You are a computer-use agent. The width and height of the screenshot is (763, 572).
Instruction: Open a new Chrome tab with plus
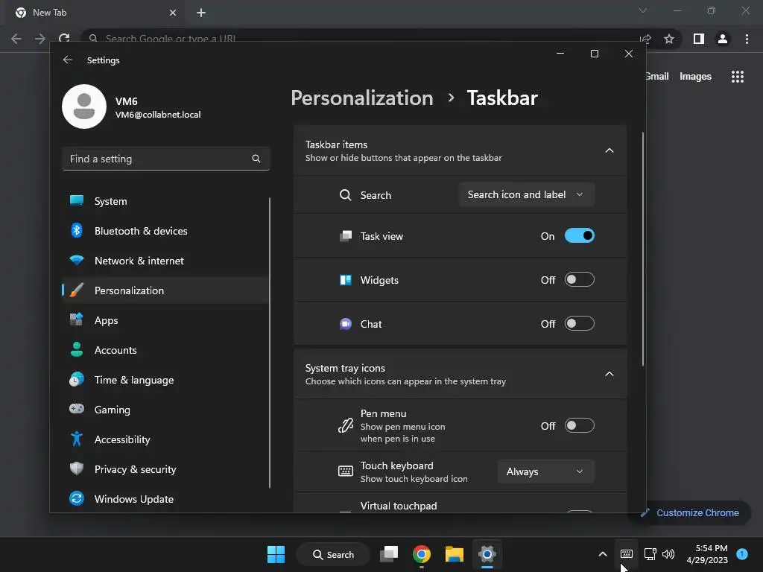201,13
